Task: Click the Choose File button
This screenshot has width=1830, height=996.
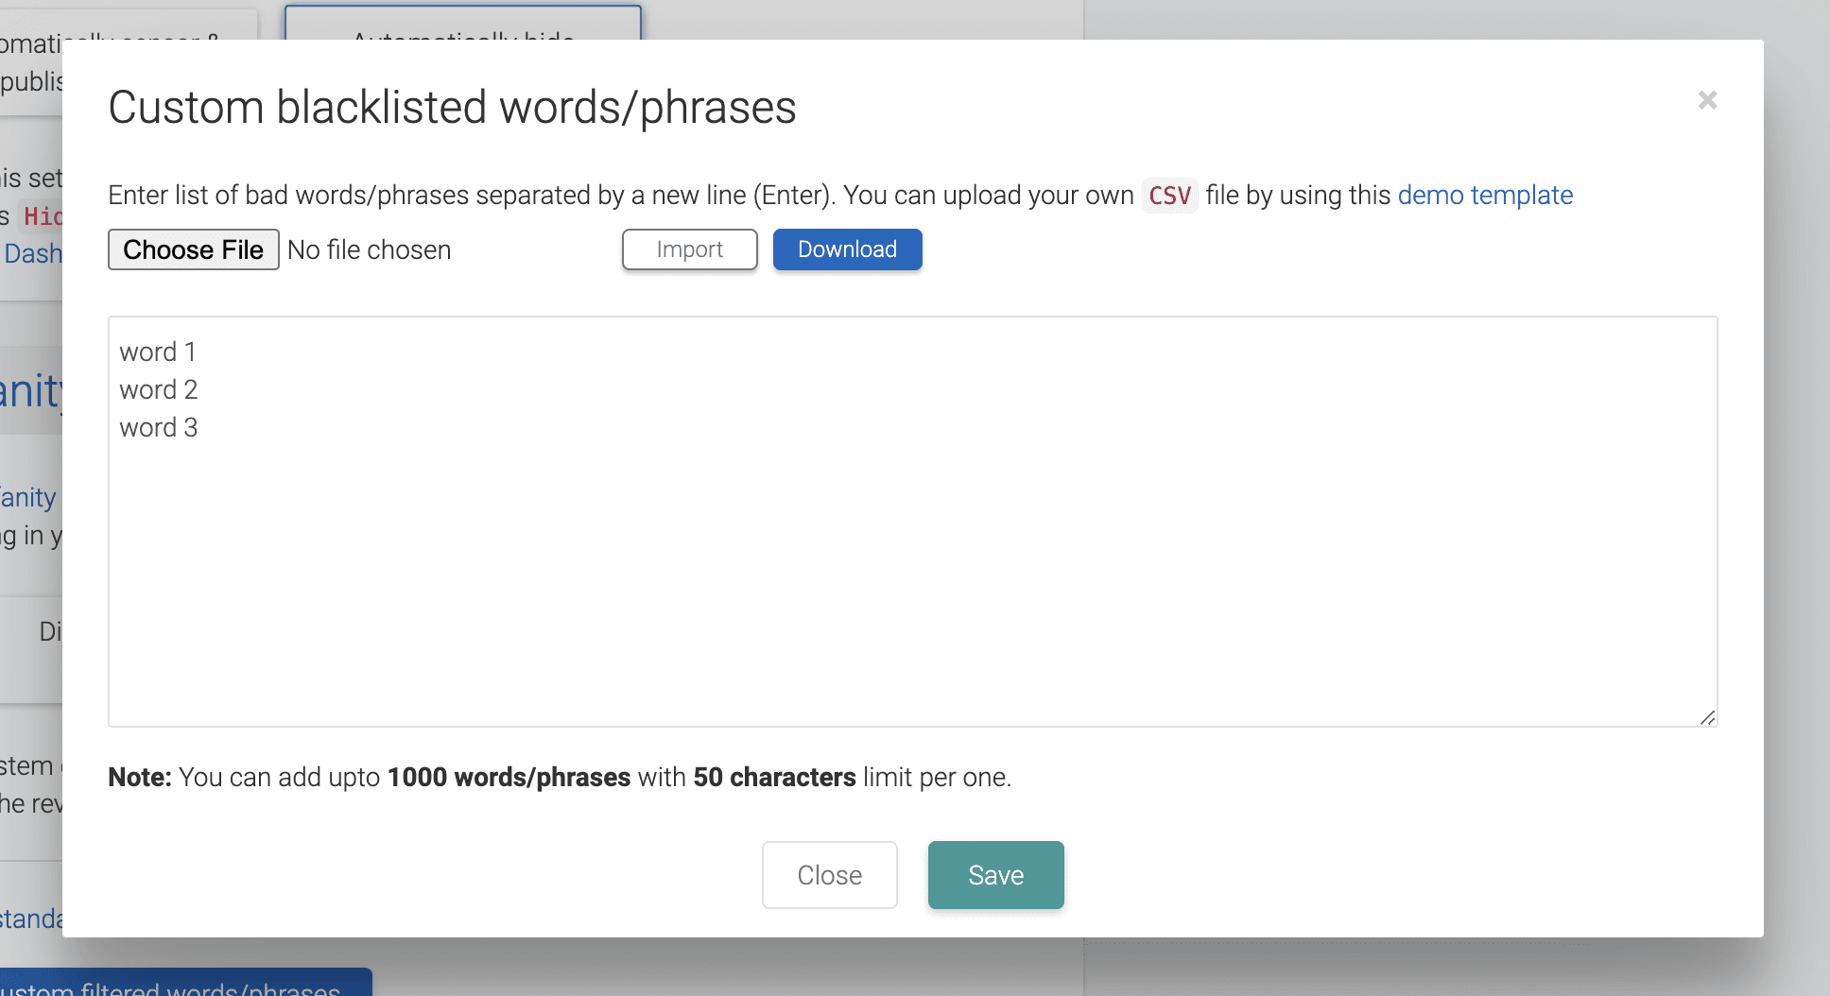Action: pos(193,249)
